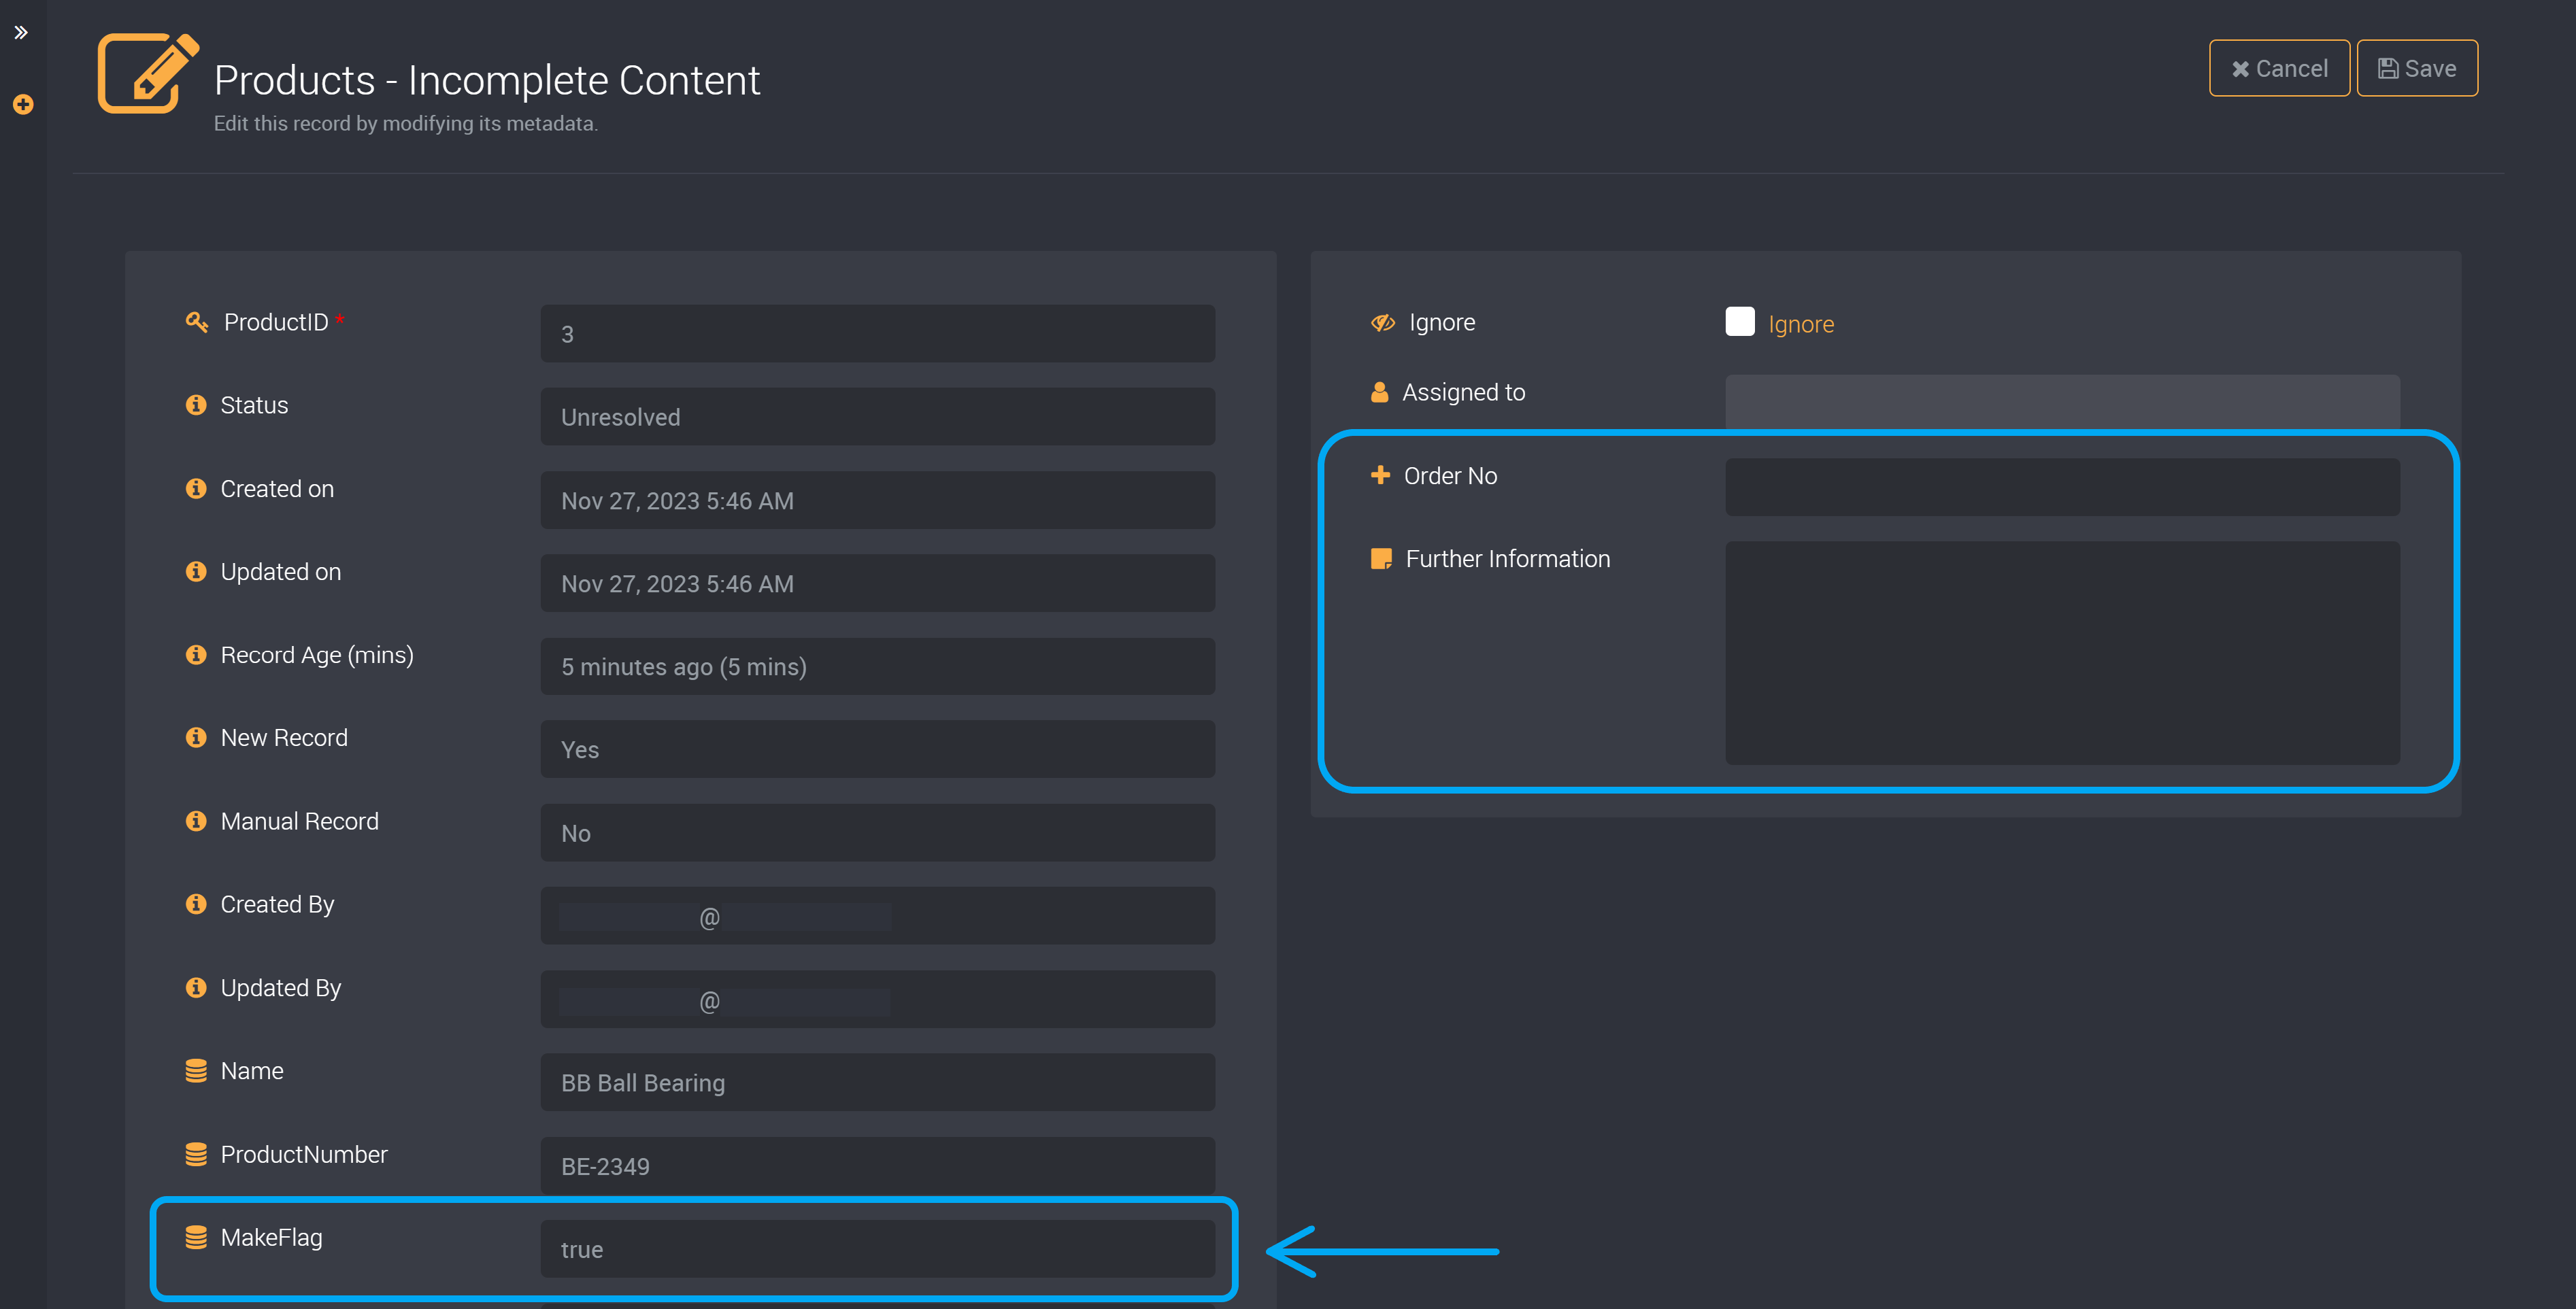Click the person icon beside Assigned to
The height and width of the screenshot is (1309, 2576).
(1380, 392)
